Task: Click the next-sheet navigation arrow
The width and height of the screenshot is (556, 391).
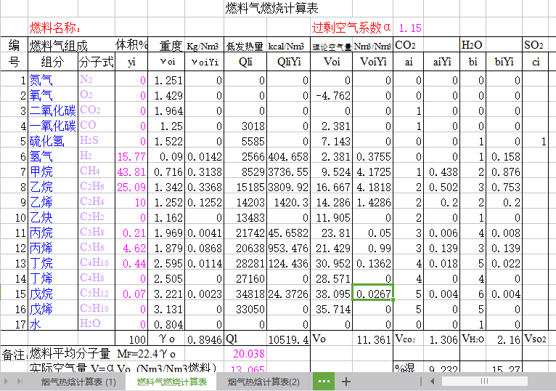Action: click(x=6, y=382)
